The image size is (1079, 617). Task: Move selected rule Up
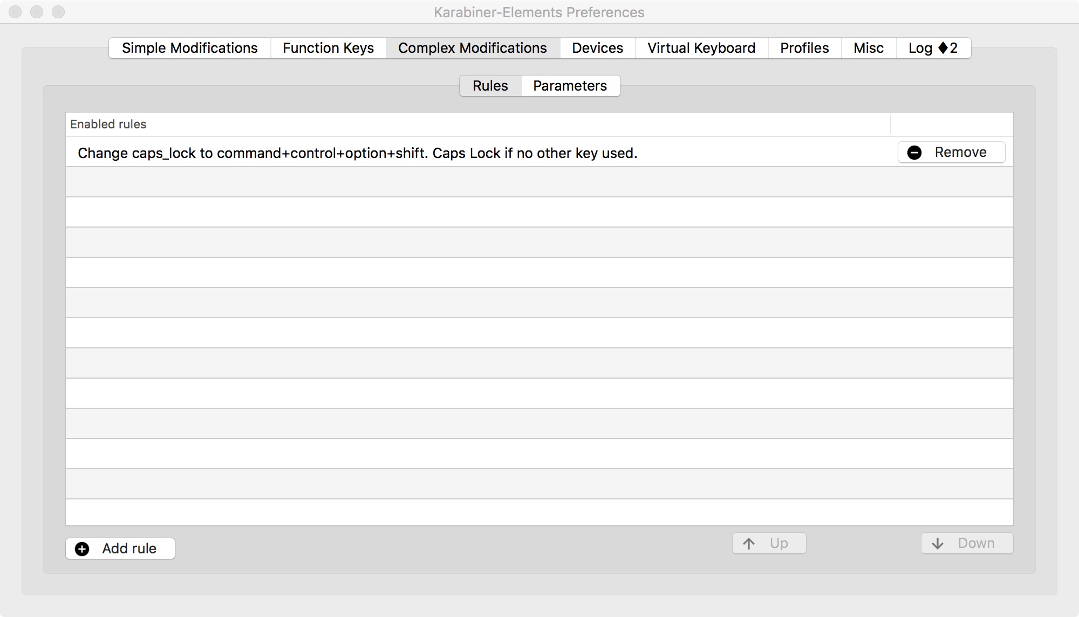pyautogui.click(x=767, y=542)
